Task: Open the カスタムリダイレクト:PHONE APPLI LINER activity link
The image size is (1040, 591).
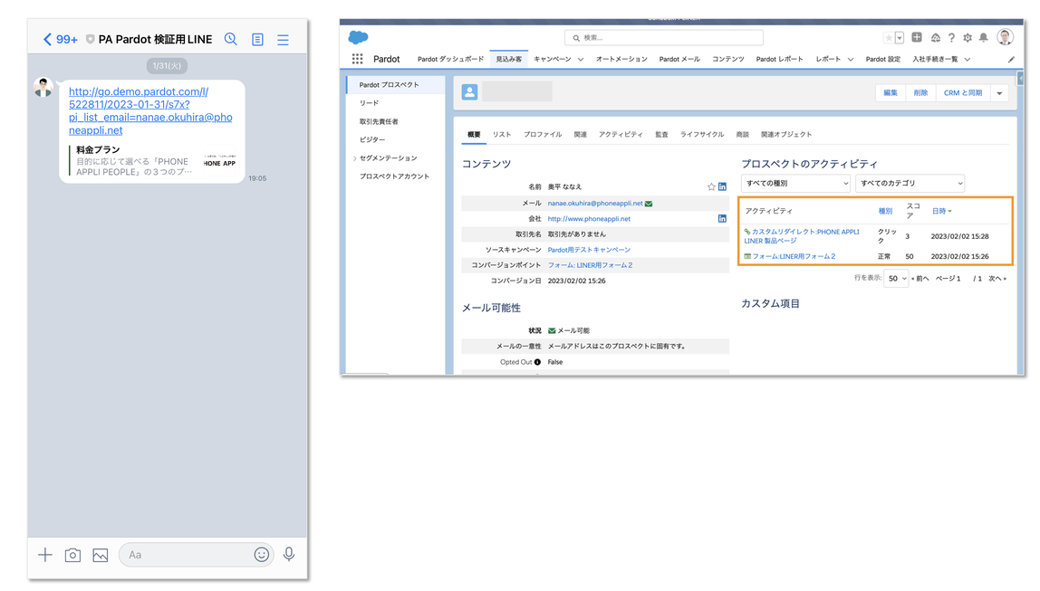Action: (801, 236)
